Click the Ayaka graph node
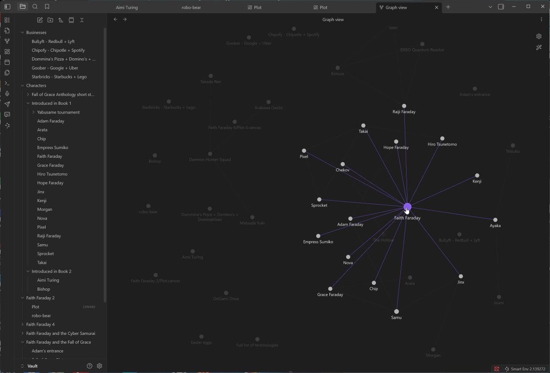Viewport: 550px width, 373px height. (x=495, y=220)
